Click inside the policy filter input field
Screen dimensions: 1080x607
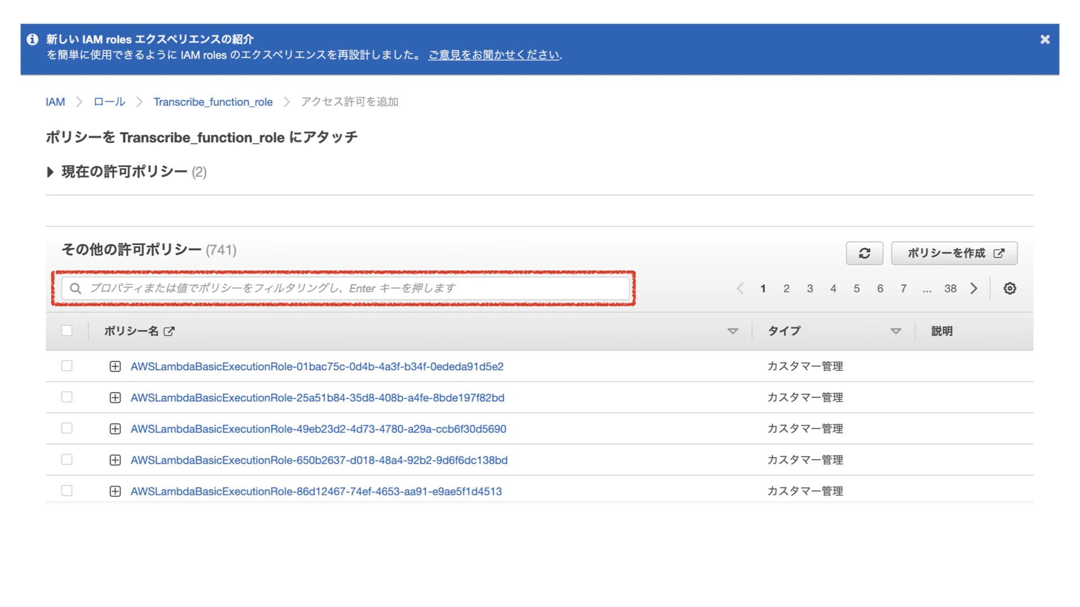click(337, 288)
